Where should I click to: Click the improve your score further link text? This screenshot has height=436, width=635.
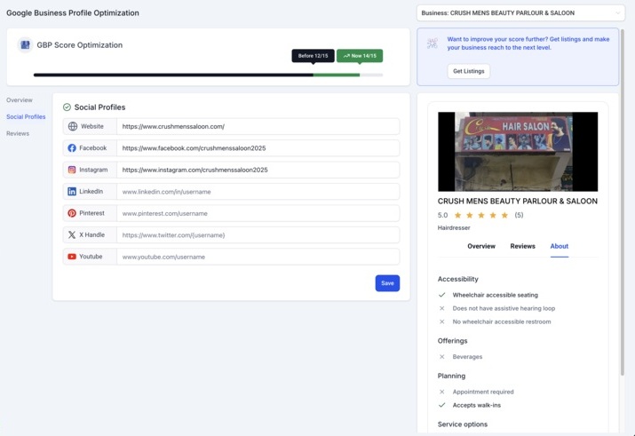(528, 44)
